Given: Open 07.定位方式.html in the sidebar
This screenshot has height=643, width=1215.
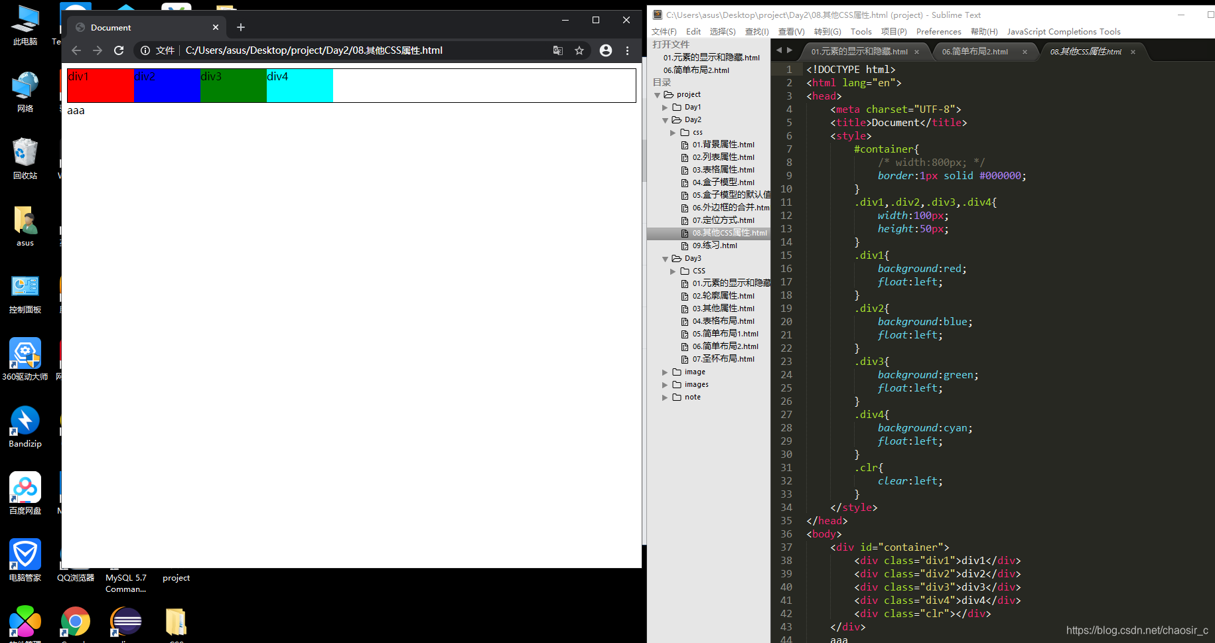Looking at the screenshot, I should (x=723, y=220).
